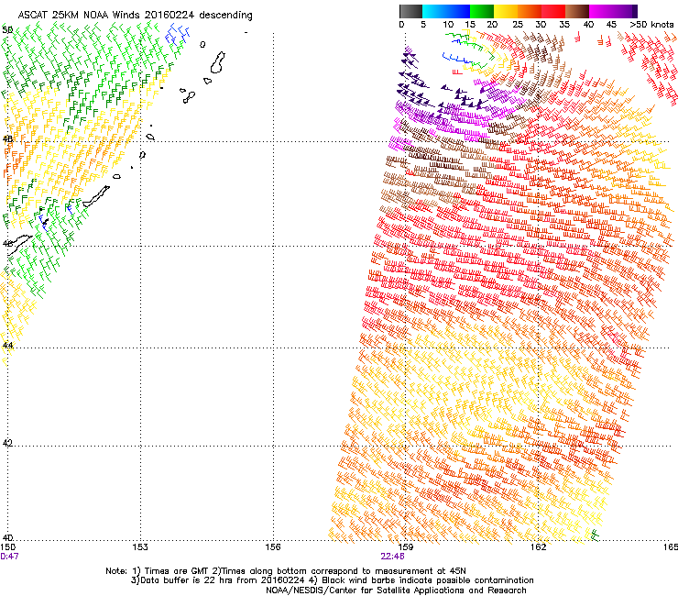
Task: Click the latitude label '40' on left axis
Action: click(7, 537)
